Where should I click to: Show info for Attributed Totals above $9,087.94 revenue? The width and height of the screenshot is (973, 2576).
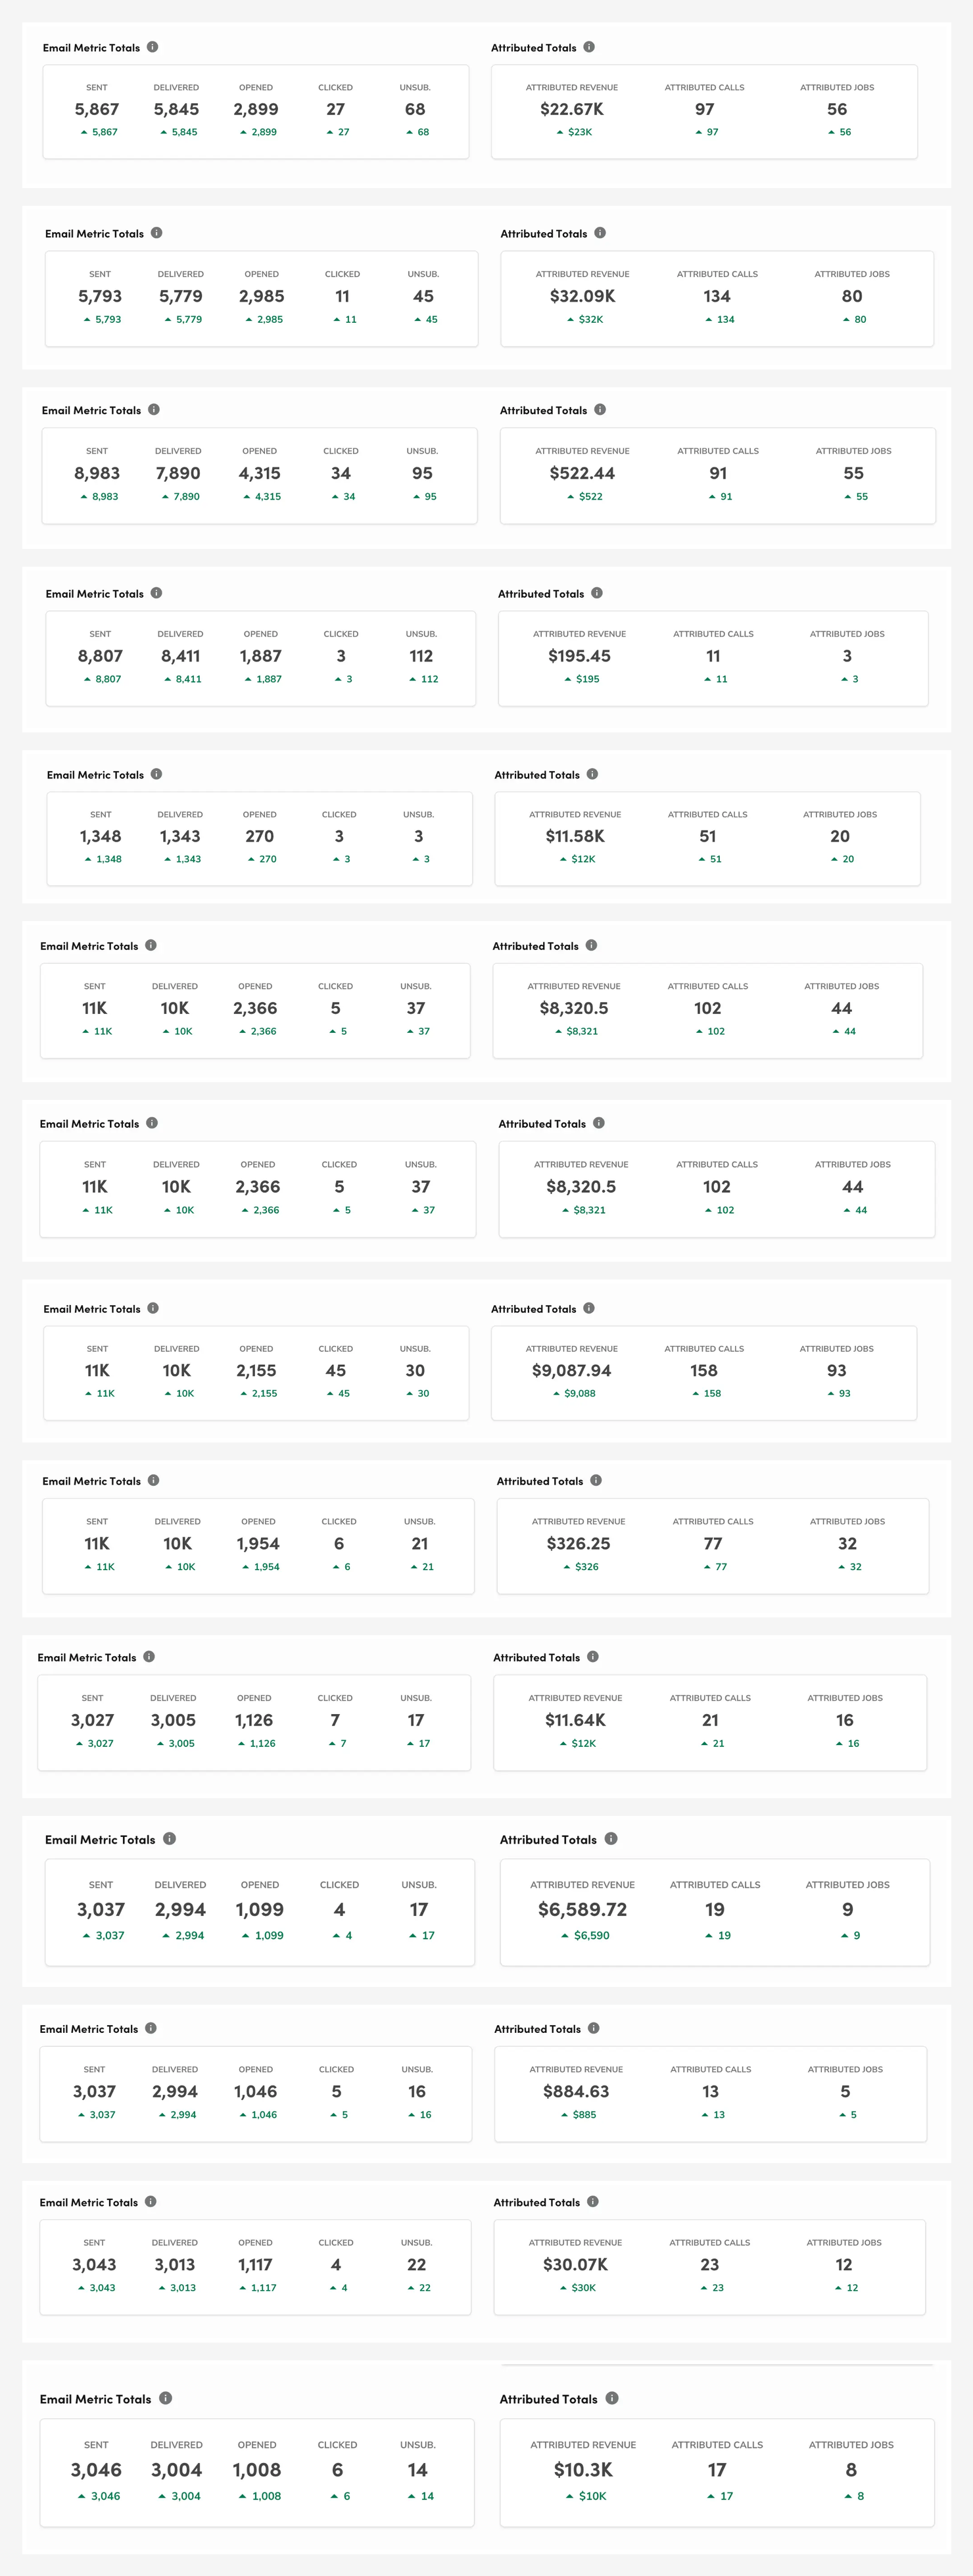589,1308
